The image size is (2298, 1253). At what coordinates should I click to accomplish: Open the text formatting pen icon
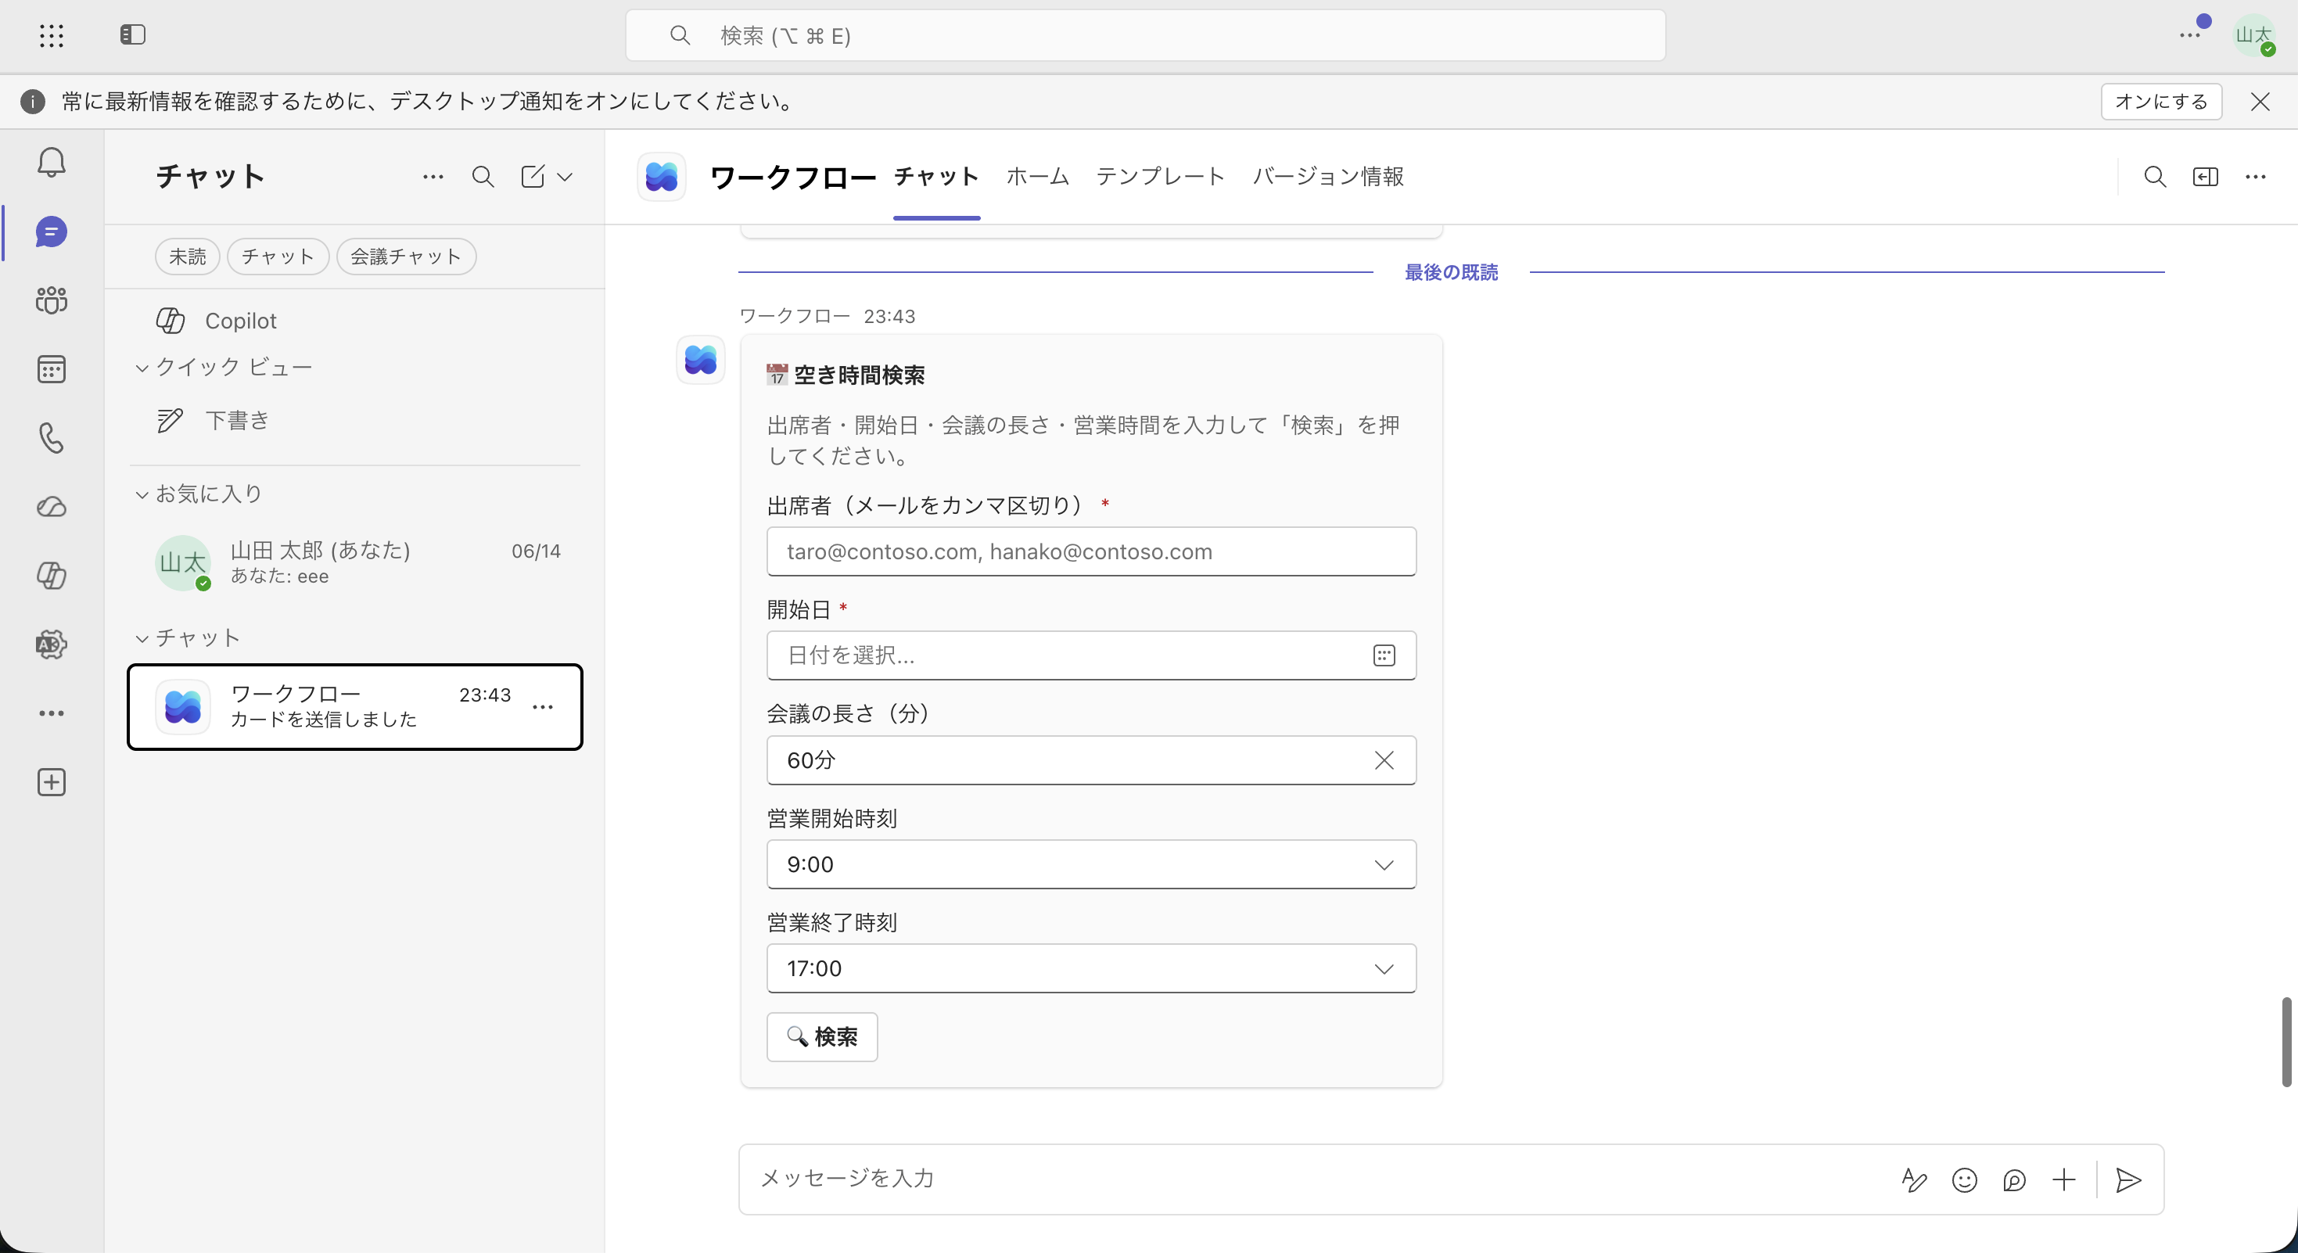pos(1915,1180)
